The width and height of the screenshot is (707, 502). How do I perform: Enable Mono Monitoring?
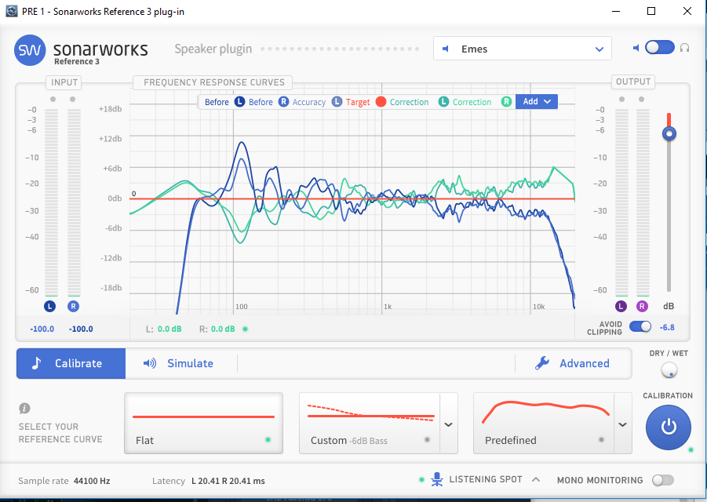pos(663,480)
